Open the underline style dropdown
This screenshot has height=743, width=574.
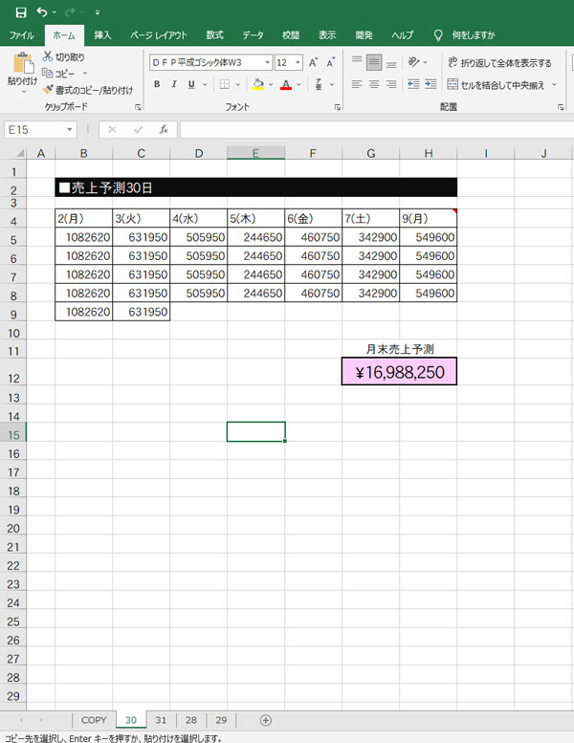205,84
